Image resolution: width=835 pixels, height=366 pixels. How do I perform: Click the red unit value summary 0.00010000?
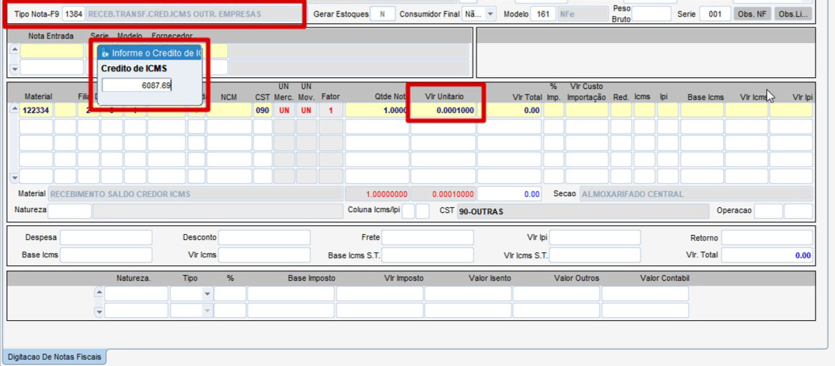pyautogui.click(x=443, y=194)
